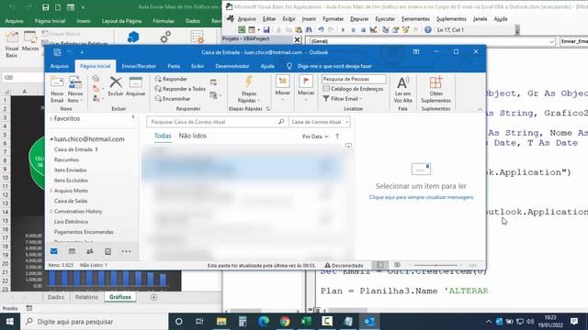Image resolution: width=588 pixels, height=330 pixels.
Task: Open Outlook Arquivo tab
Action: (x=59, y=66)
